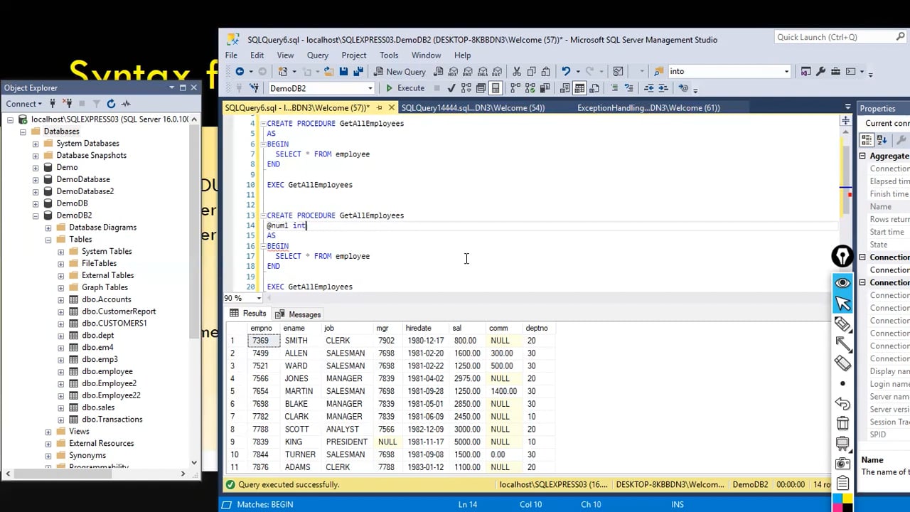The height and width of the screenshot is (512, 910).
Task: Select the eraser annotation tool
Action: (842, 363)
